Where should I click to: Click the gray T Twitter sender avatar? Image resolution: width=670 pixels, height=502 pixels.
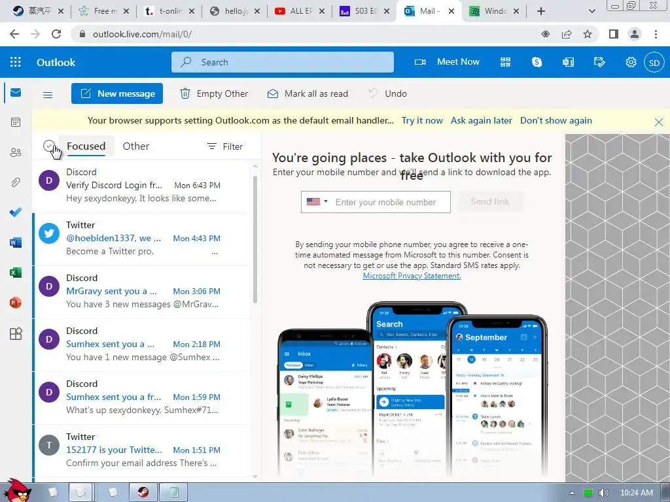49,445
